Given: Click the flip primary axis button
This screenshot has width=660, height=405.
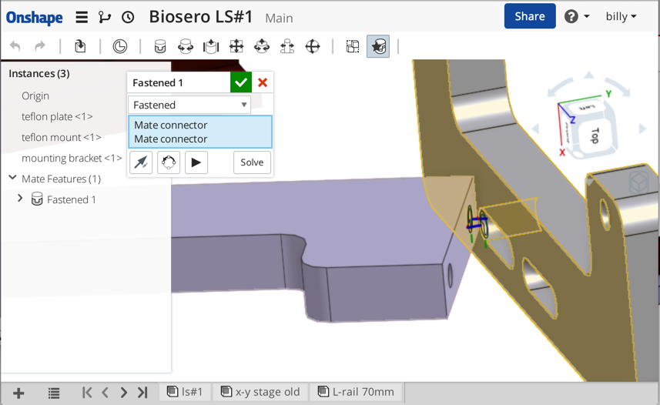Looking at the screenshot, I should pos(141,162).
